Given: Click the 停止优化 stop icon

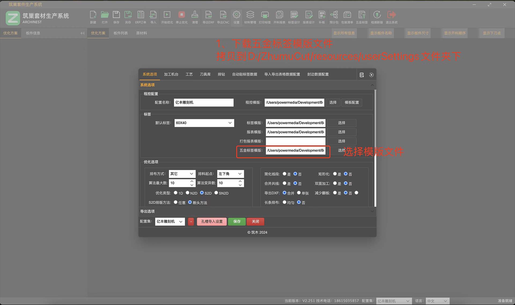Looking at the screenshot, I should (x=182, y=17).
